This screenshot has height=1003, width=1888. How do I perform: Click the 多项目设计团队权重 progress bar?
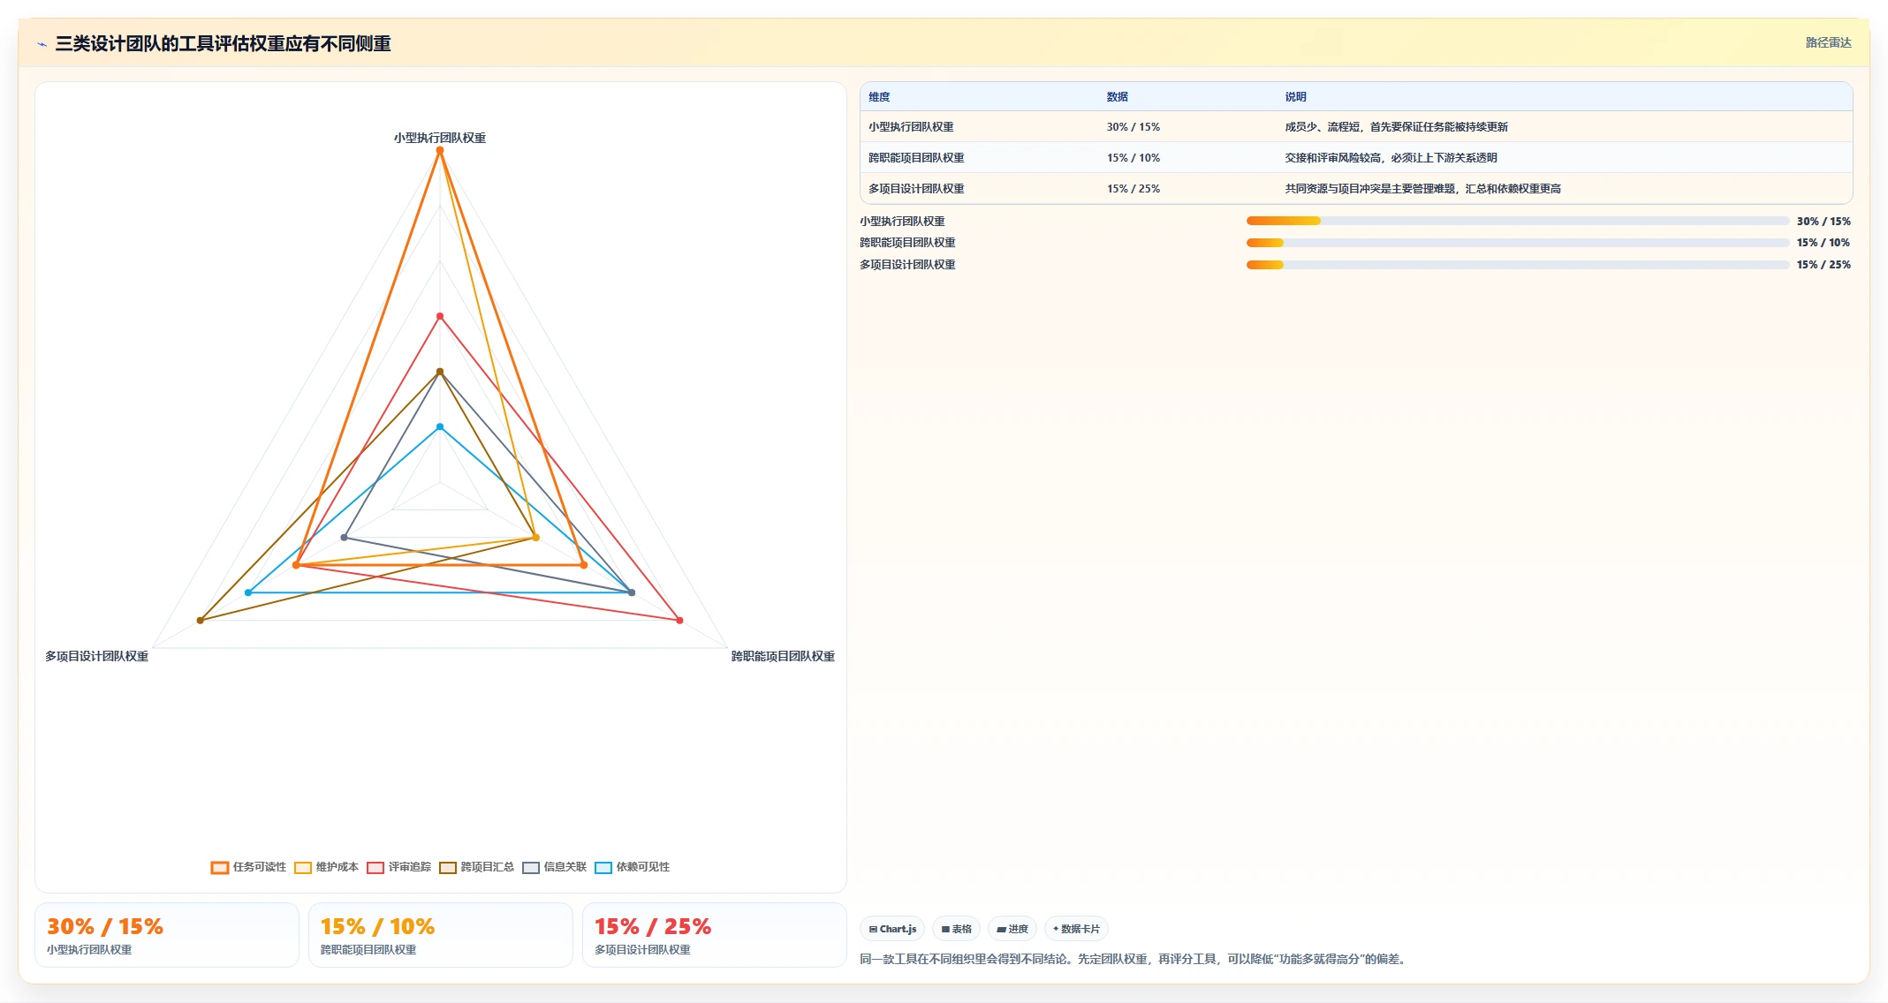click(1517, 265)
